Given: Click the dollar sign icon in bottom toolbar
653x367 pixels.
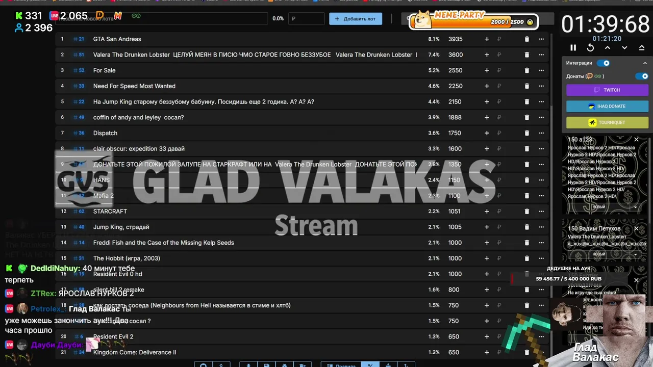Looking at the screenshot, I should 221,364.
